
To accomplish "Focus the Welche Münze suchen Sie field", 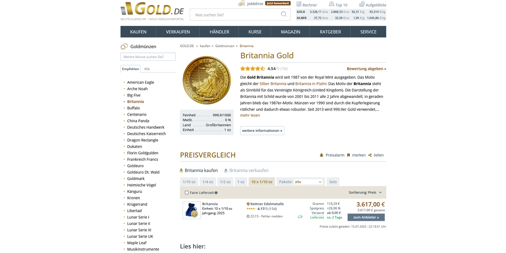I will 148,57.
